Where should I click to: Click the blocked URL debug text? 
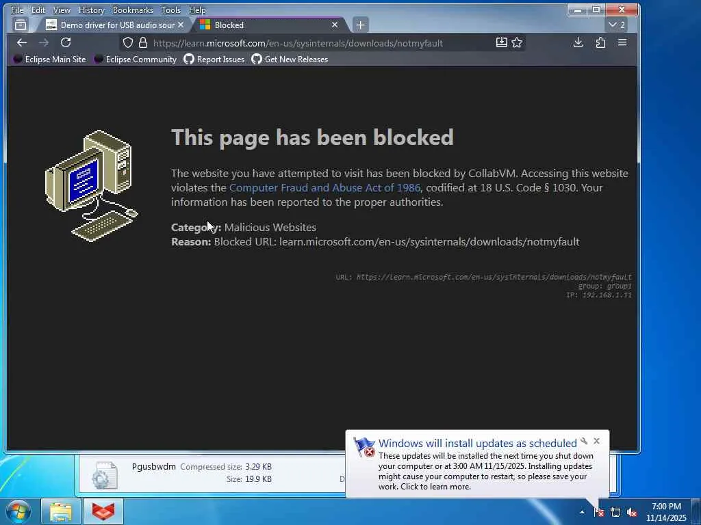[484, 278]
